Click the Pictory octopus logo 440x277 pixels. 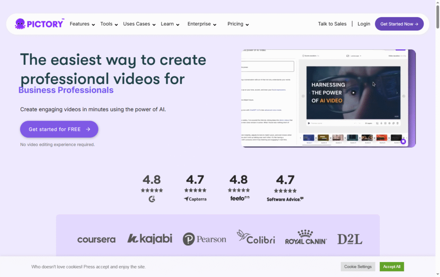pyautogui.click(x=40, y=24)
